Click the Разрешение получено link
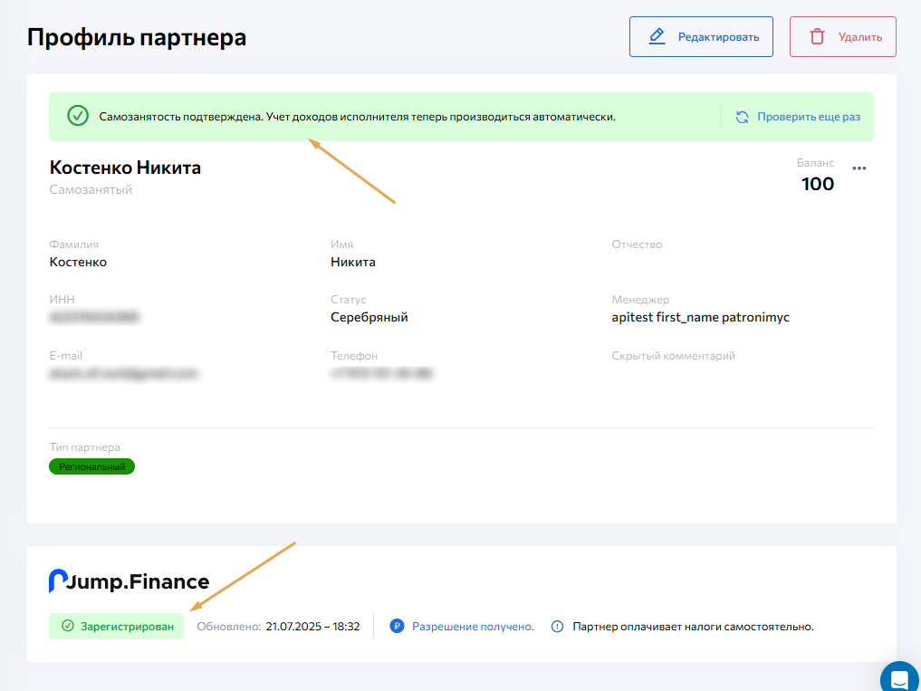The image size is (921, 691). pos(473,626)
